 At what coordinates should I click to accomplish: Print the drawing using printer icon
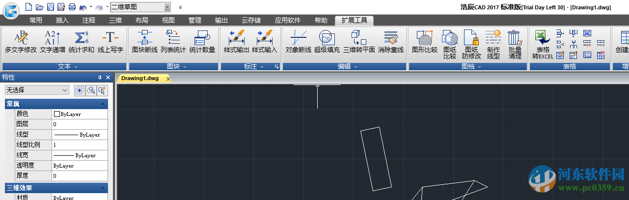[72, 7]
